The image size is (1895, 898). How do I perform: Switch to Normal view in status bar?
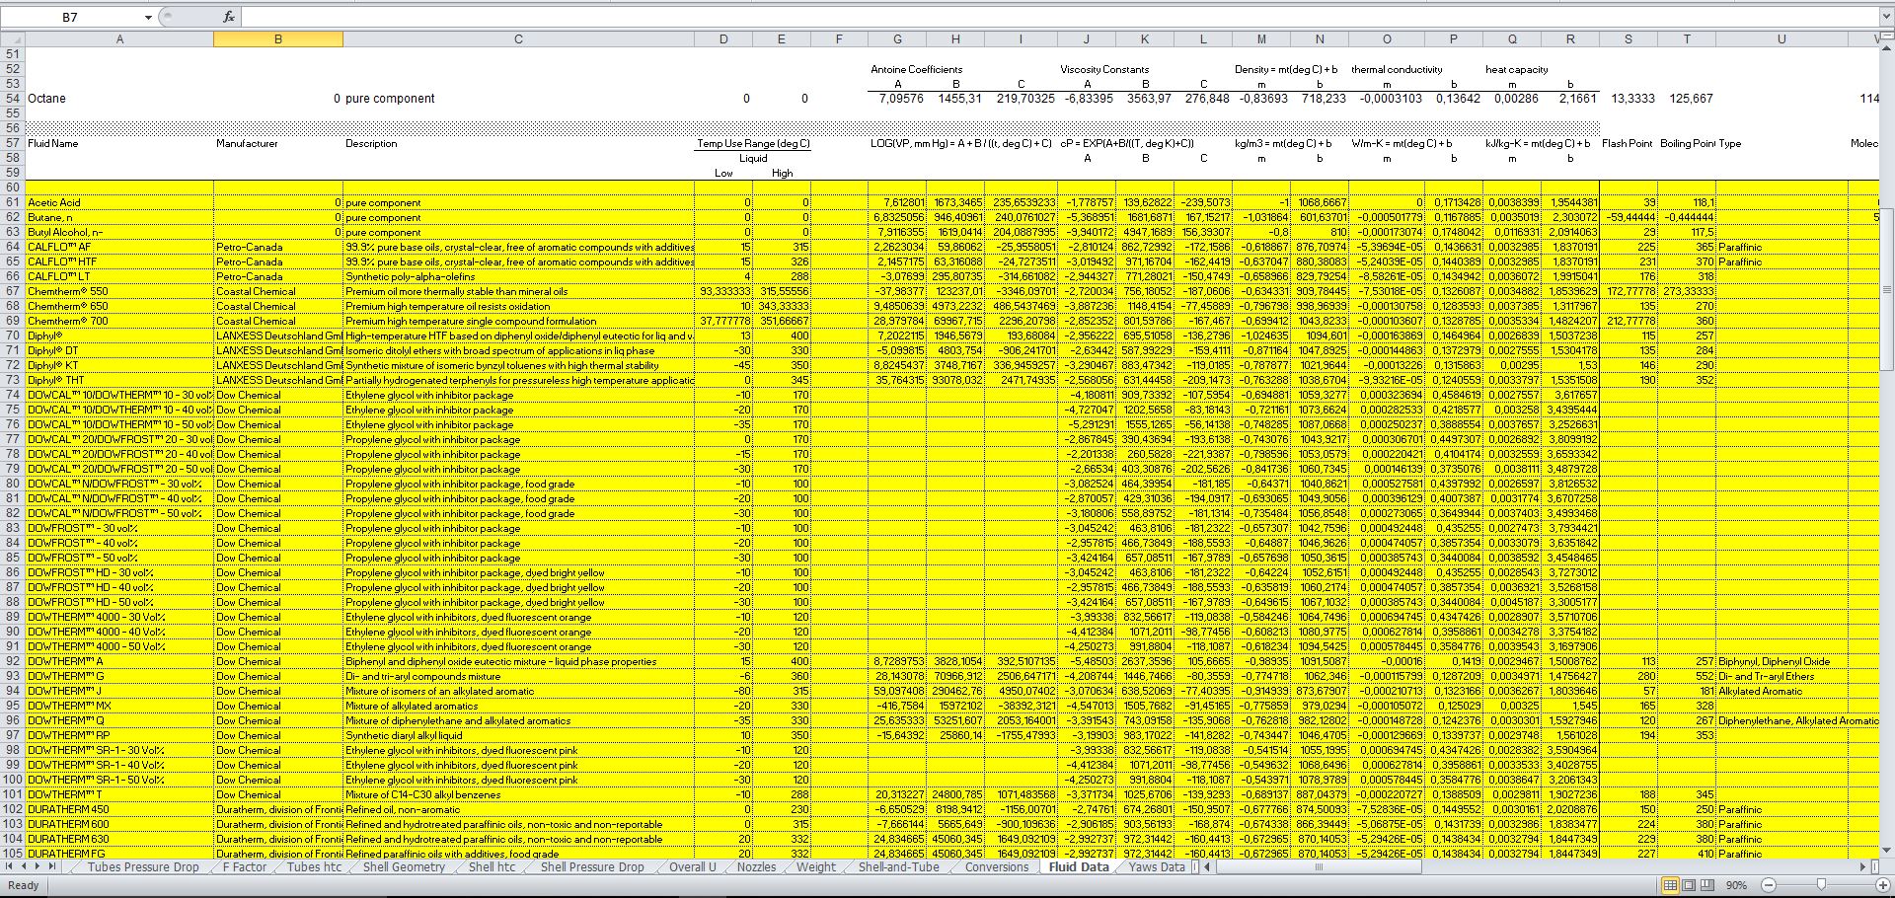tap(1670, 885)
